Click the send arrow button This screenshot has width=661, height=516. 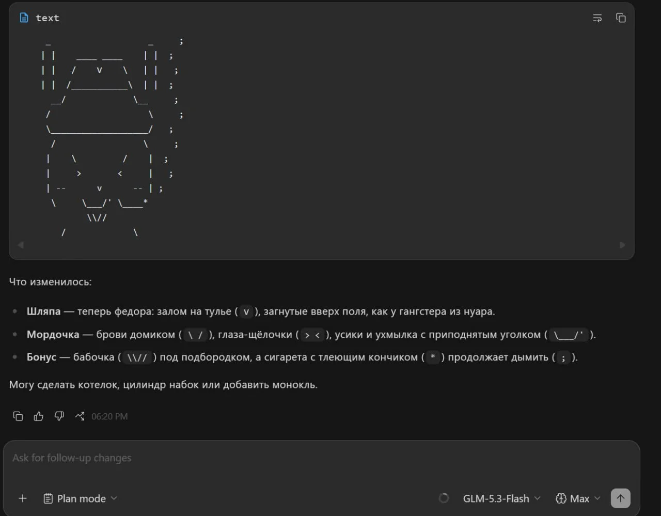tap(621, 498)
